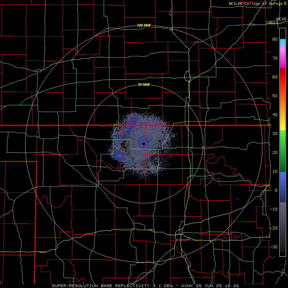Screen dimensions: 288x288
Task: Click the -20 value on the dBZ scale
Action: [x=274, y=228]
